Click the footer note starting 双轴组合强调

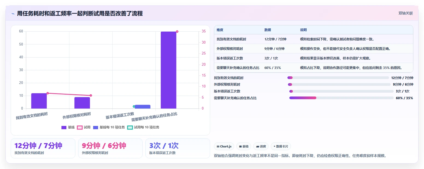coord(300,156)
